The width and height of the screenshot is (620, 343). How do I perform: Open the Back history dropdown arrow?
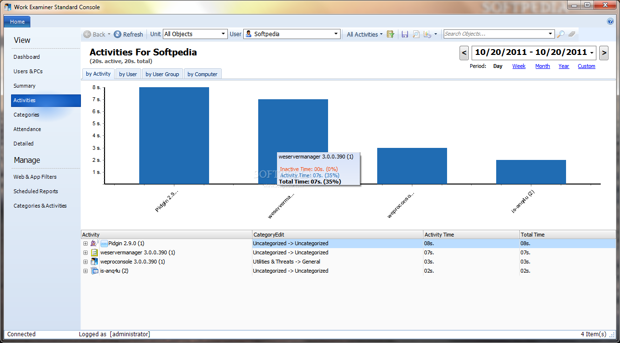coord(109,34)
